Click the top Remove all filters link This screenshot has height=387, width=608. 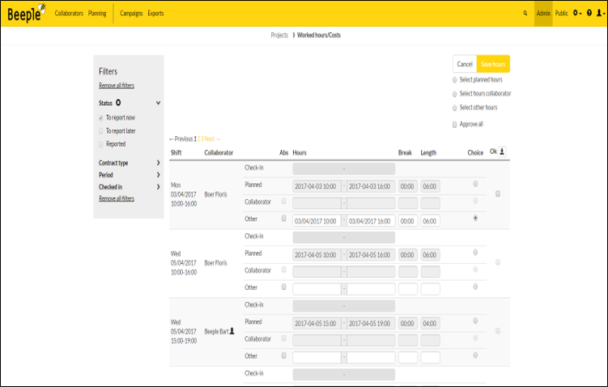[x=117, y=86]
